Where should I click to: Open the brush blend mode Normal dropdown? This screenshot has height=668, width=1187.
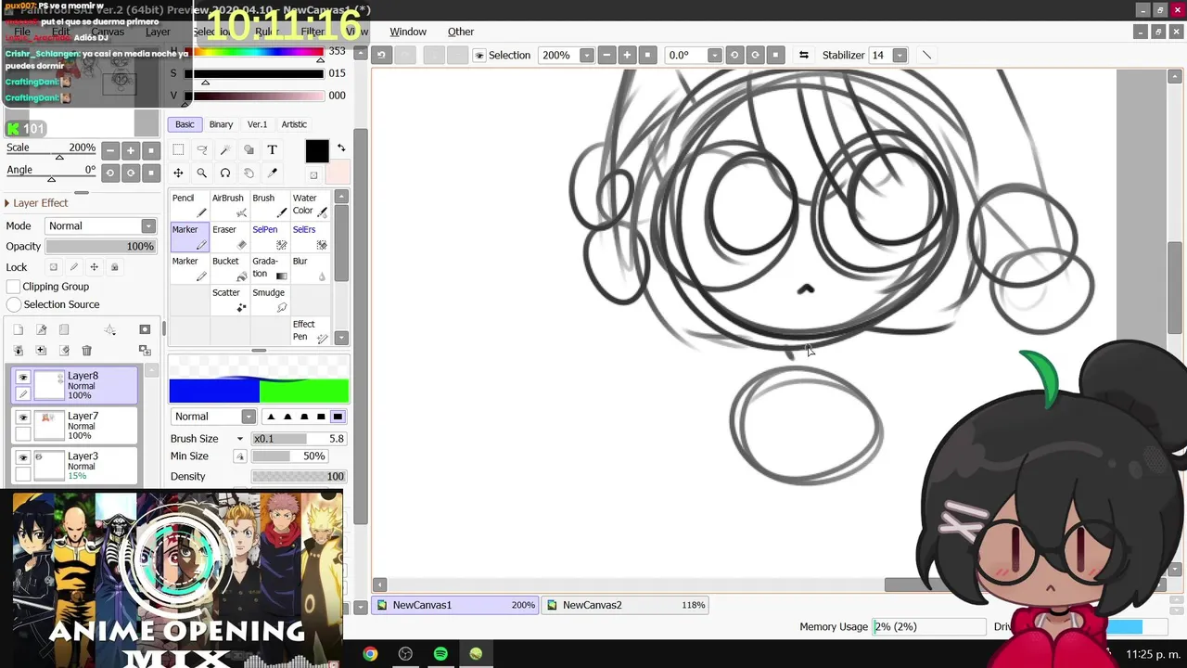coord(249,417)
